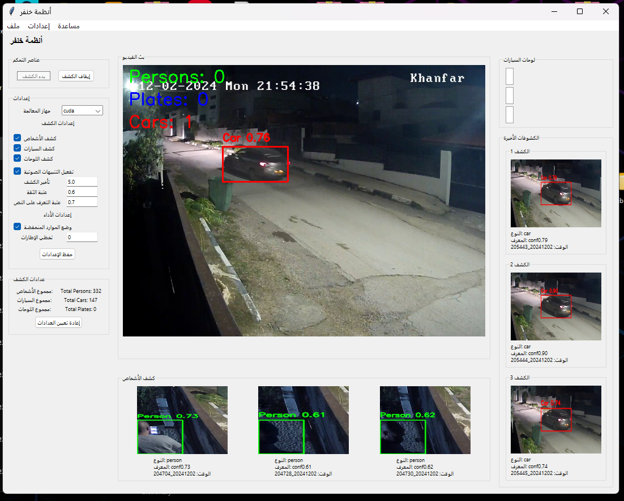Click the 'مجموع الأشخاص:' label
This screenshot has height=501, width=624.
(x=35, y=291)
